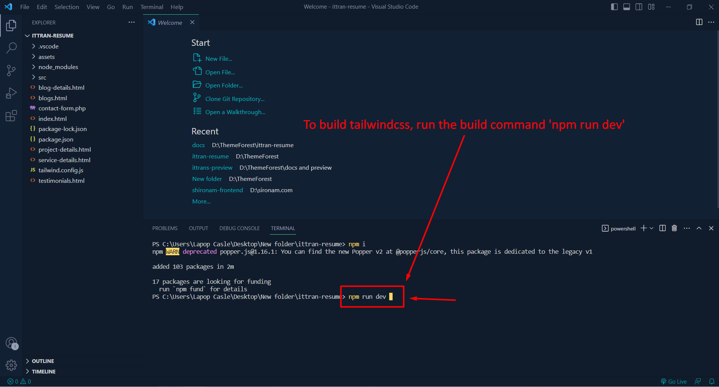Screen dimensions: 719x387
Task: Open service-details.html file
Action: point(83,160)
